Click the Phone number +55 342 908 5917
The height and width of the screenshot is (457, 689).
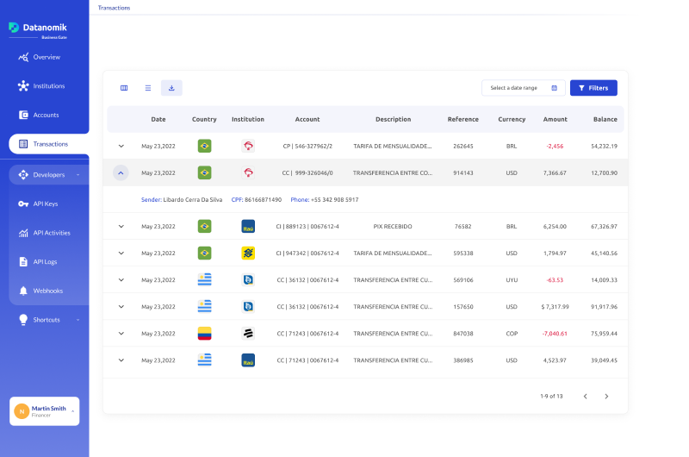click(334, 200)
